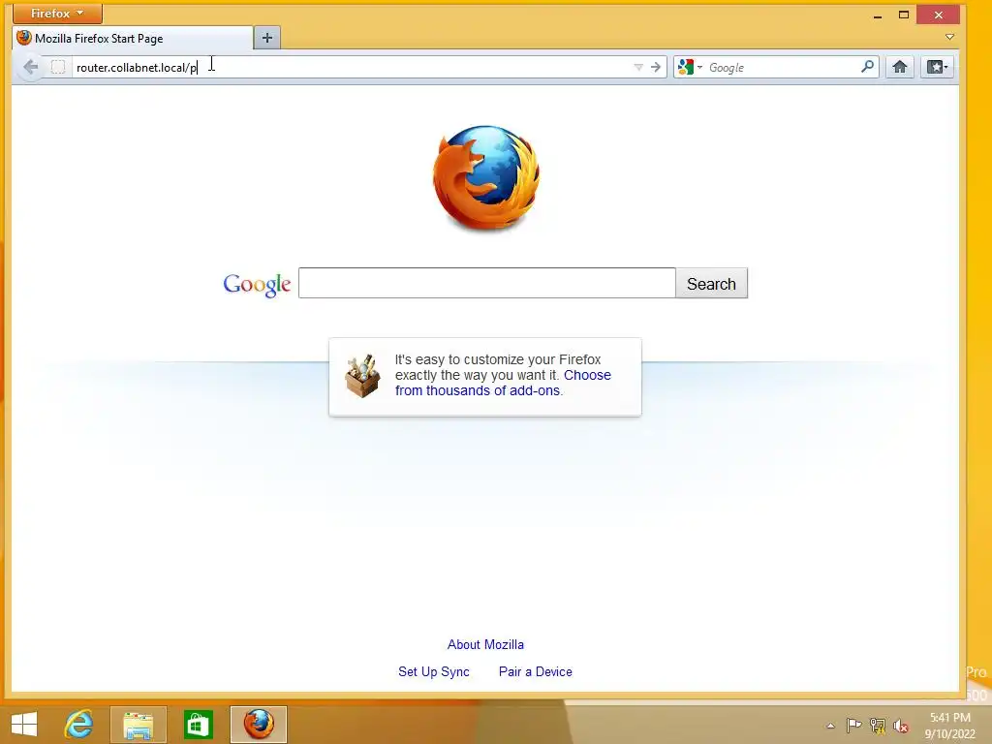This screenshot has width=992, height=744.
Task: Launch Internet Explorer from the taskbar
Action: pyautogui.click(x=79, y=724)
